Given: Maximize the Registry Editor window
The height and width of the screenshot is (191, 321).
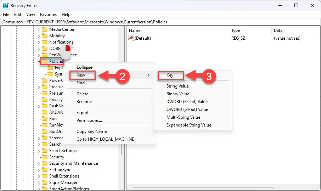Looking at the screenshot, I should [296, 5].
